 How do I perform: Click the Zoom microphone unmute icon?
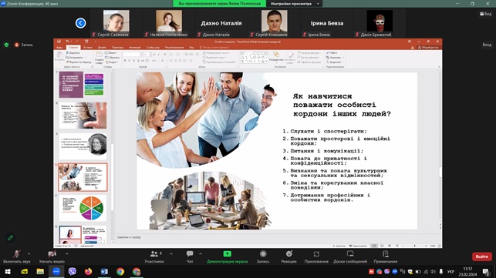point(16,253)
